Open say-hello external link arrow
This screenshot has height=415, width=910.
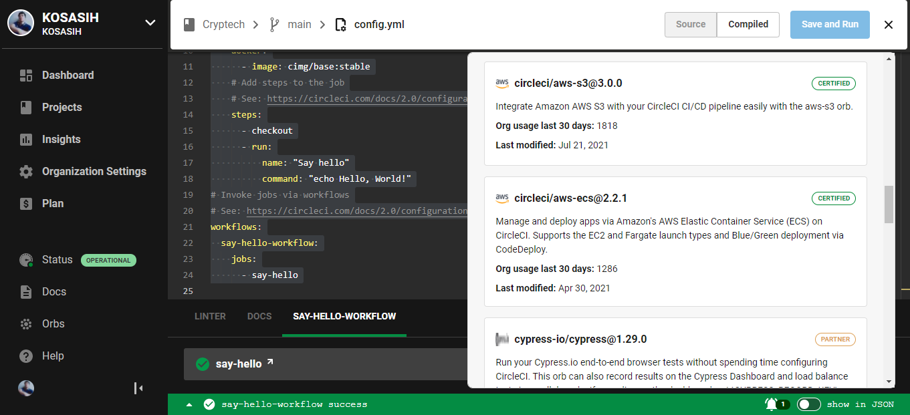click(270, 362)
